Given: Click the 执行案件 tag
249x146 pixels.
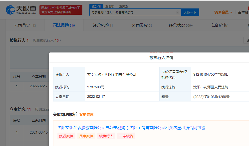Looking at the screenshot, I should coord(66,136).
